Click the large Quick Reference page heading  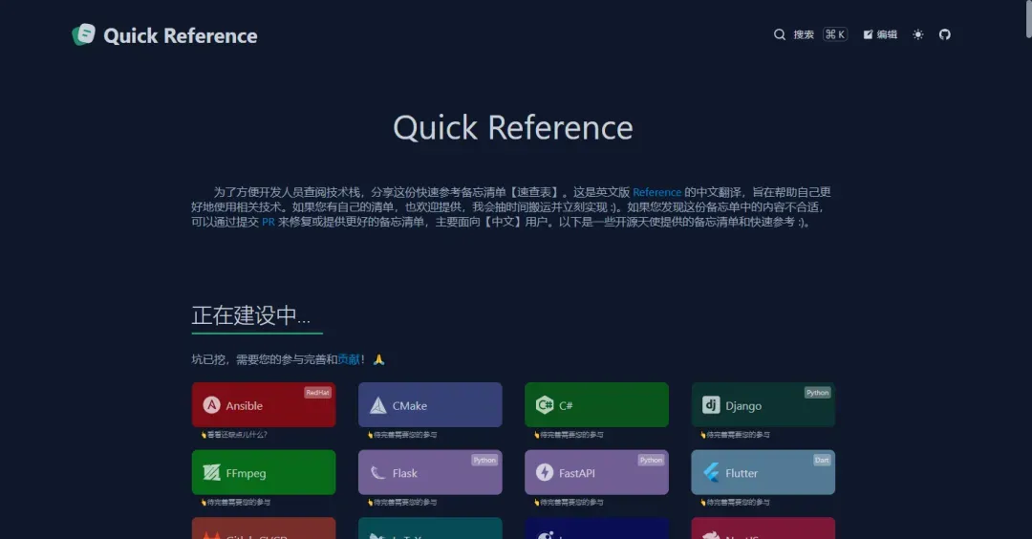point(513,128)
